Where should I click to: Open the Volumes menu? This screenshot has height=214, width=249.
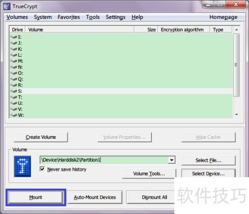click(17, 17)
